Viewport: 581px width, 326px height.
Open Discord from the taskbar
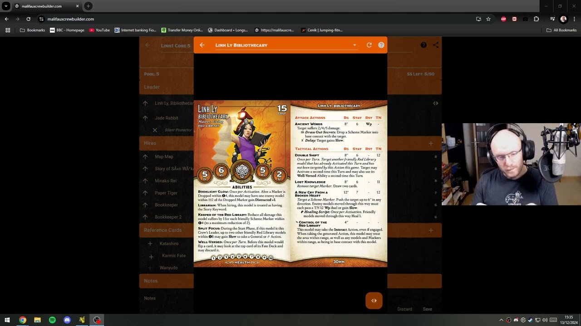[x=67, y=320]
